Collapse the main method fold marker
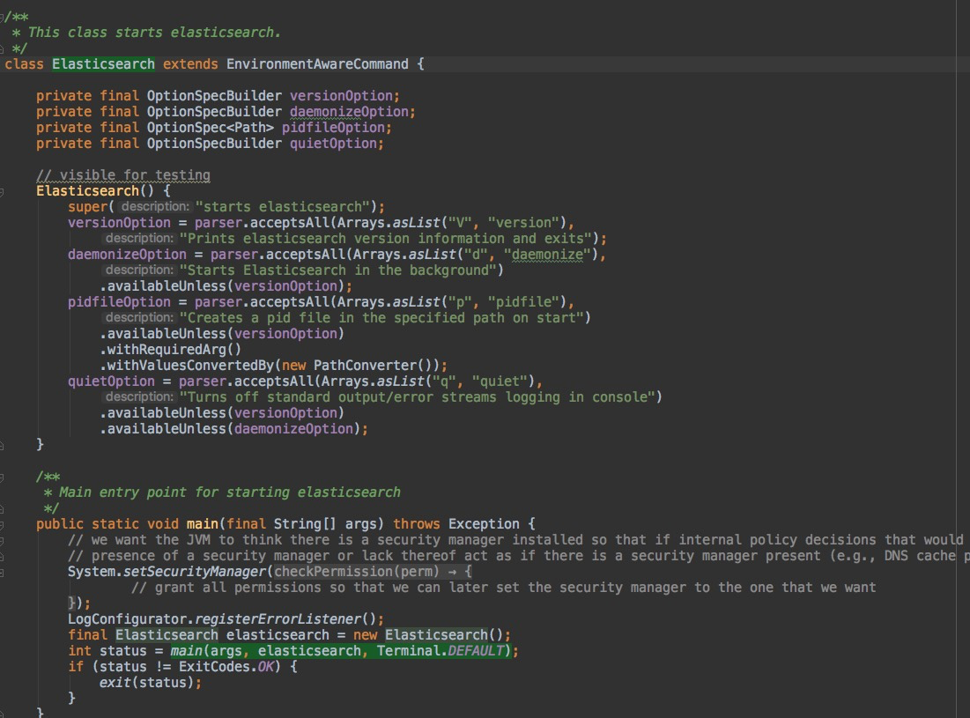Image resolution: width=970 pixels, height=718 pixels. (2, 525)
